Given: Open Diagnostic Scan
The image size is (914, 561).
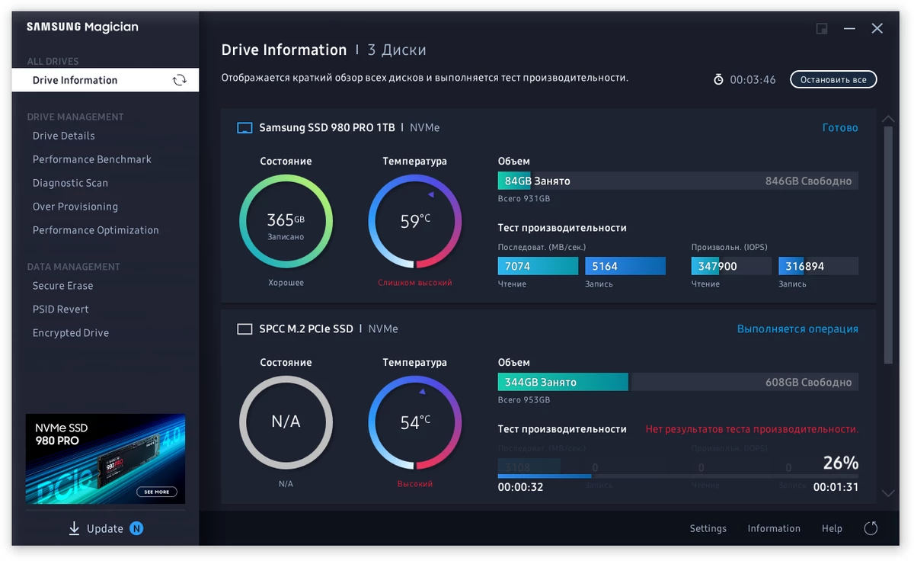Looking at the screenshot, I should point(70,183).
